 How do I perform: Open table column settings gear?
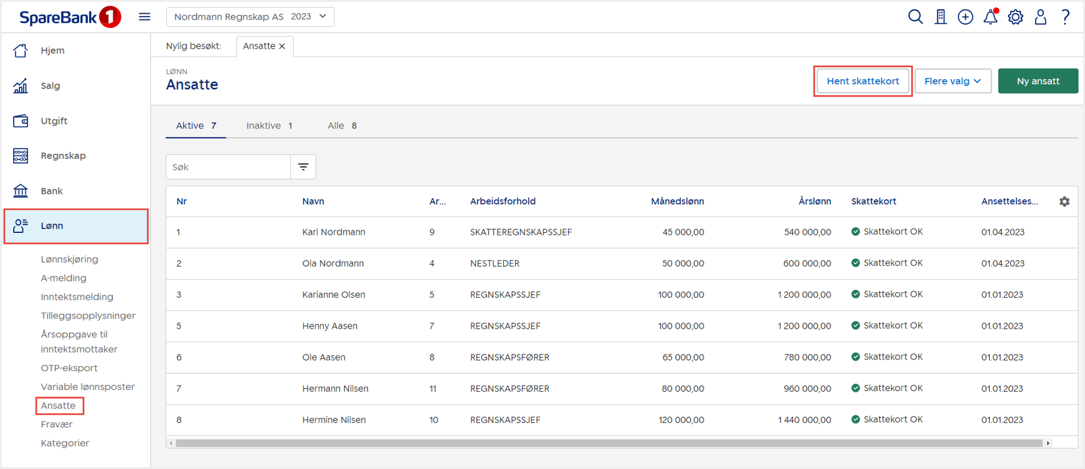click(1064, 202)
